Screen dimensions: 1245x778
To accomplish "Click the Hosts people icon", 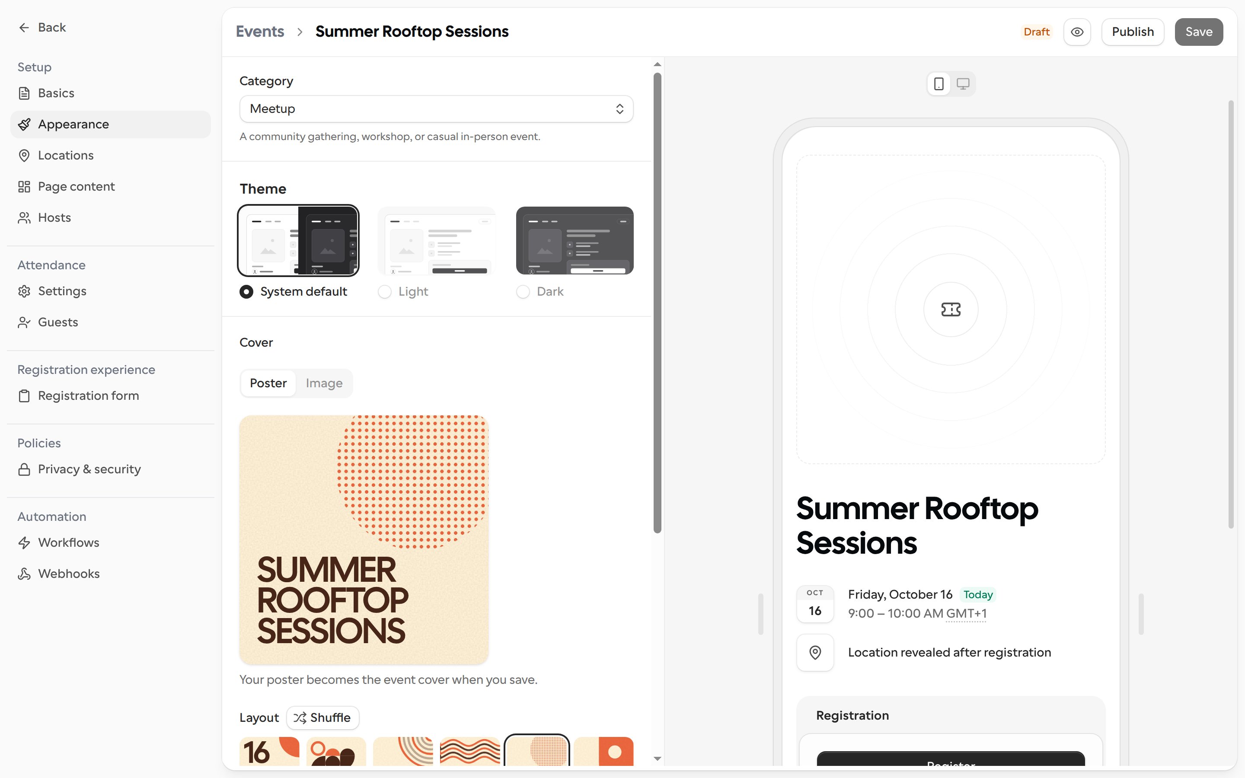I will (24, 218).
